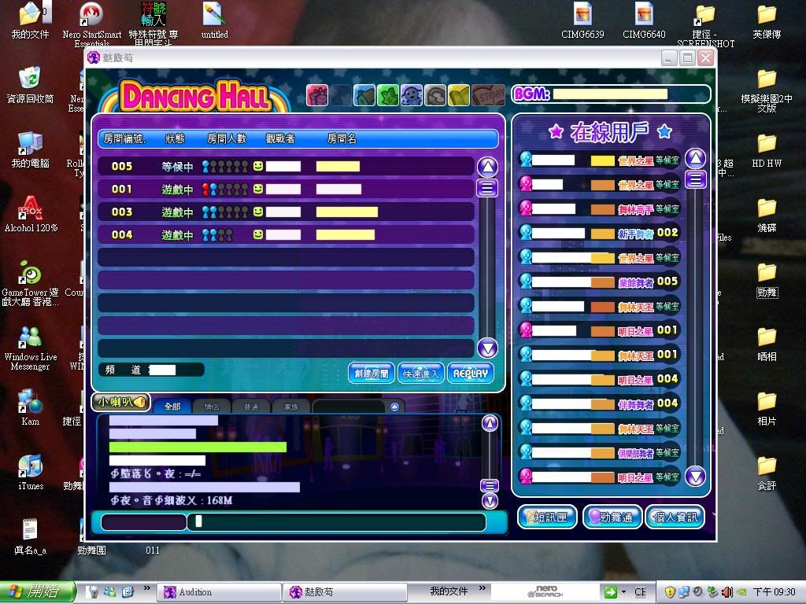Expand the taskbar quick launch chevron
This screenshot has width=806, height=604.
147,588
